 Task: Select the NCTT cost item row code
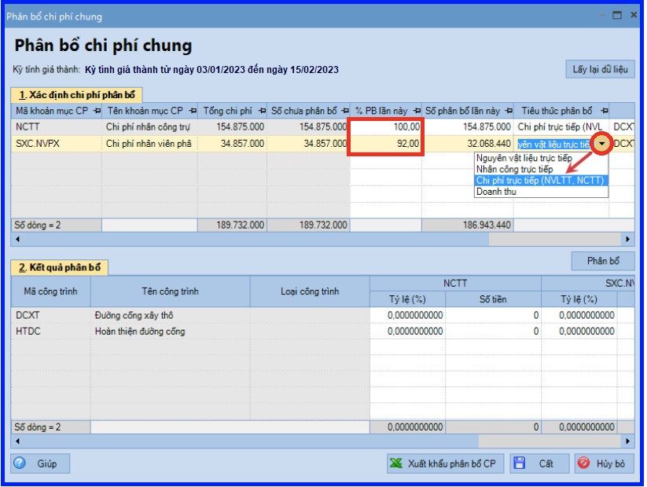(x=57, y=126)
